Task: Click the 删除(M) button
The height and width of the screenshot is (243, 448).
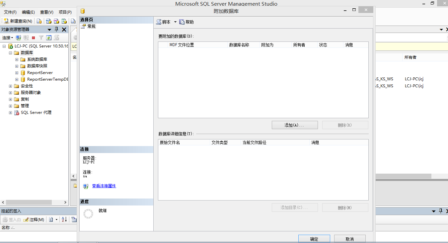Action: pyautogui.click(x=345, y=207)
